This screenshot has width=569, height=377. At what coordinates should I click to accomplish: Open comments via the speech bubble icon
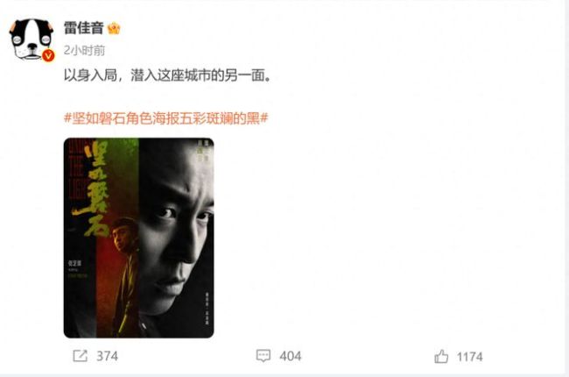click(x=263, y=356)
